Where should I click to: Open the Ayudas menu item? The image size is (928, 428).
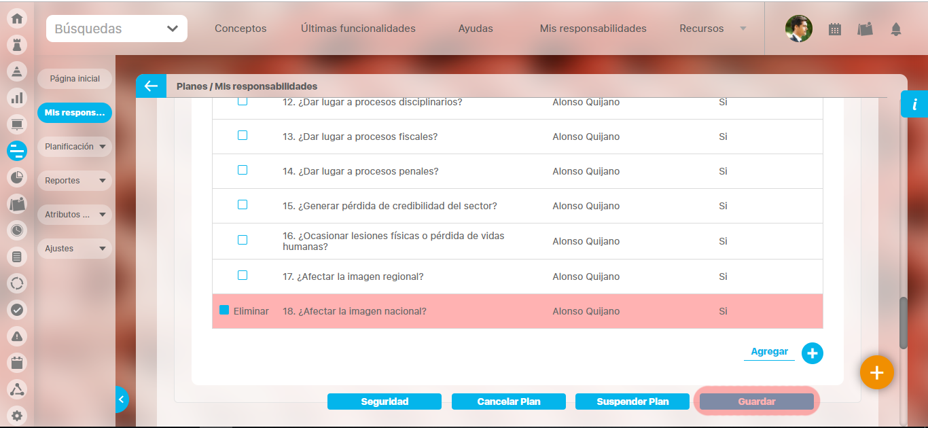(476, 29)
